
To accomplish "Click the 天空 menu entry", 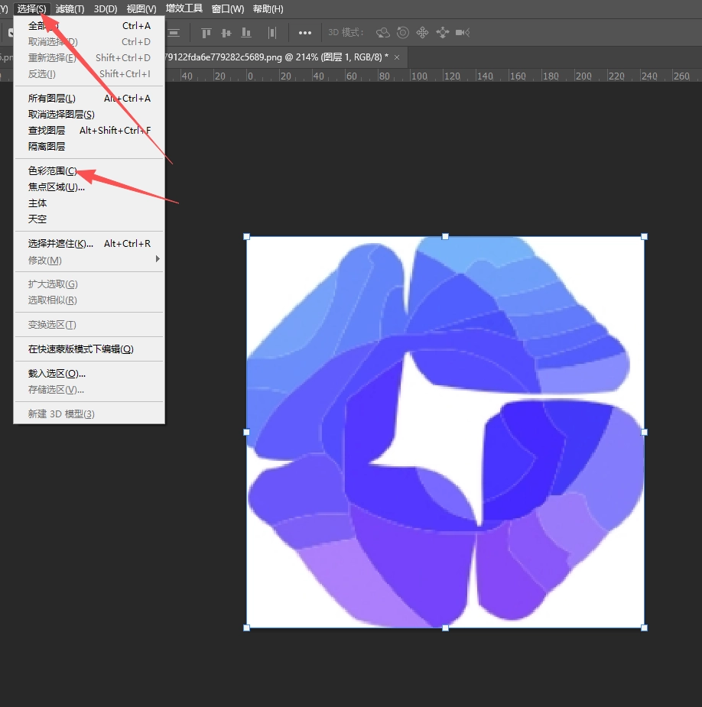I will pyautogui.click(x=37, y=219).
